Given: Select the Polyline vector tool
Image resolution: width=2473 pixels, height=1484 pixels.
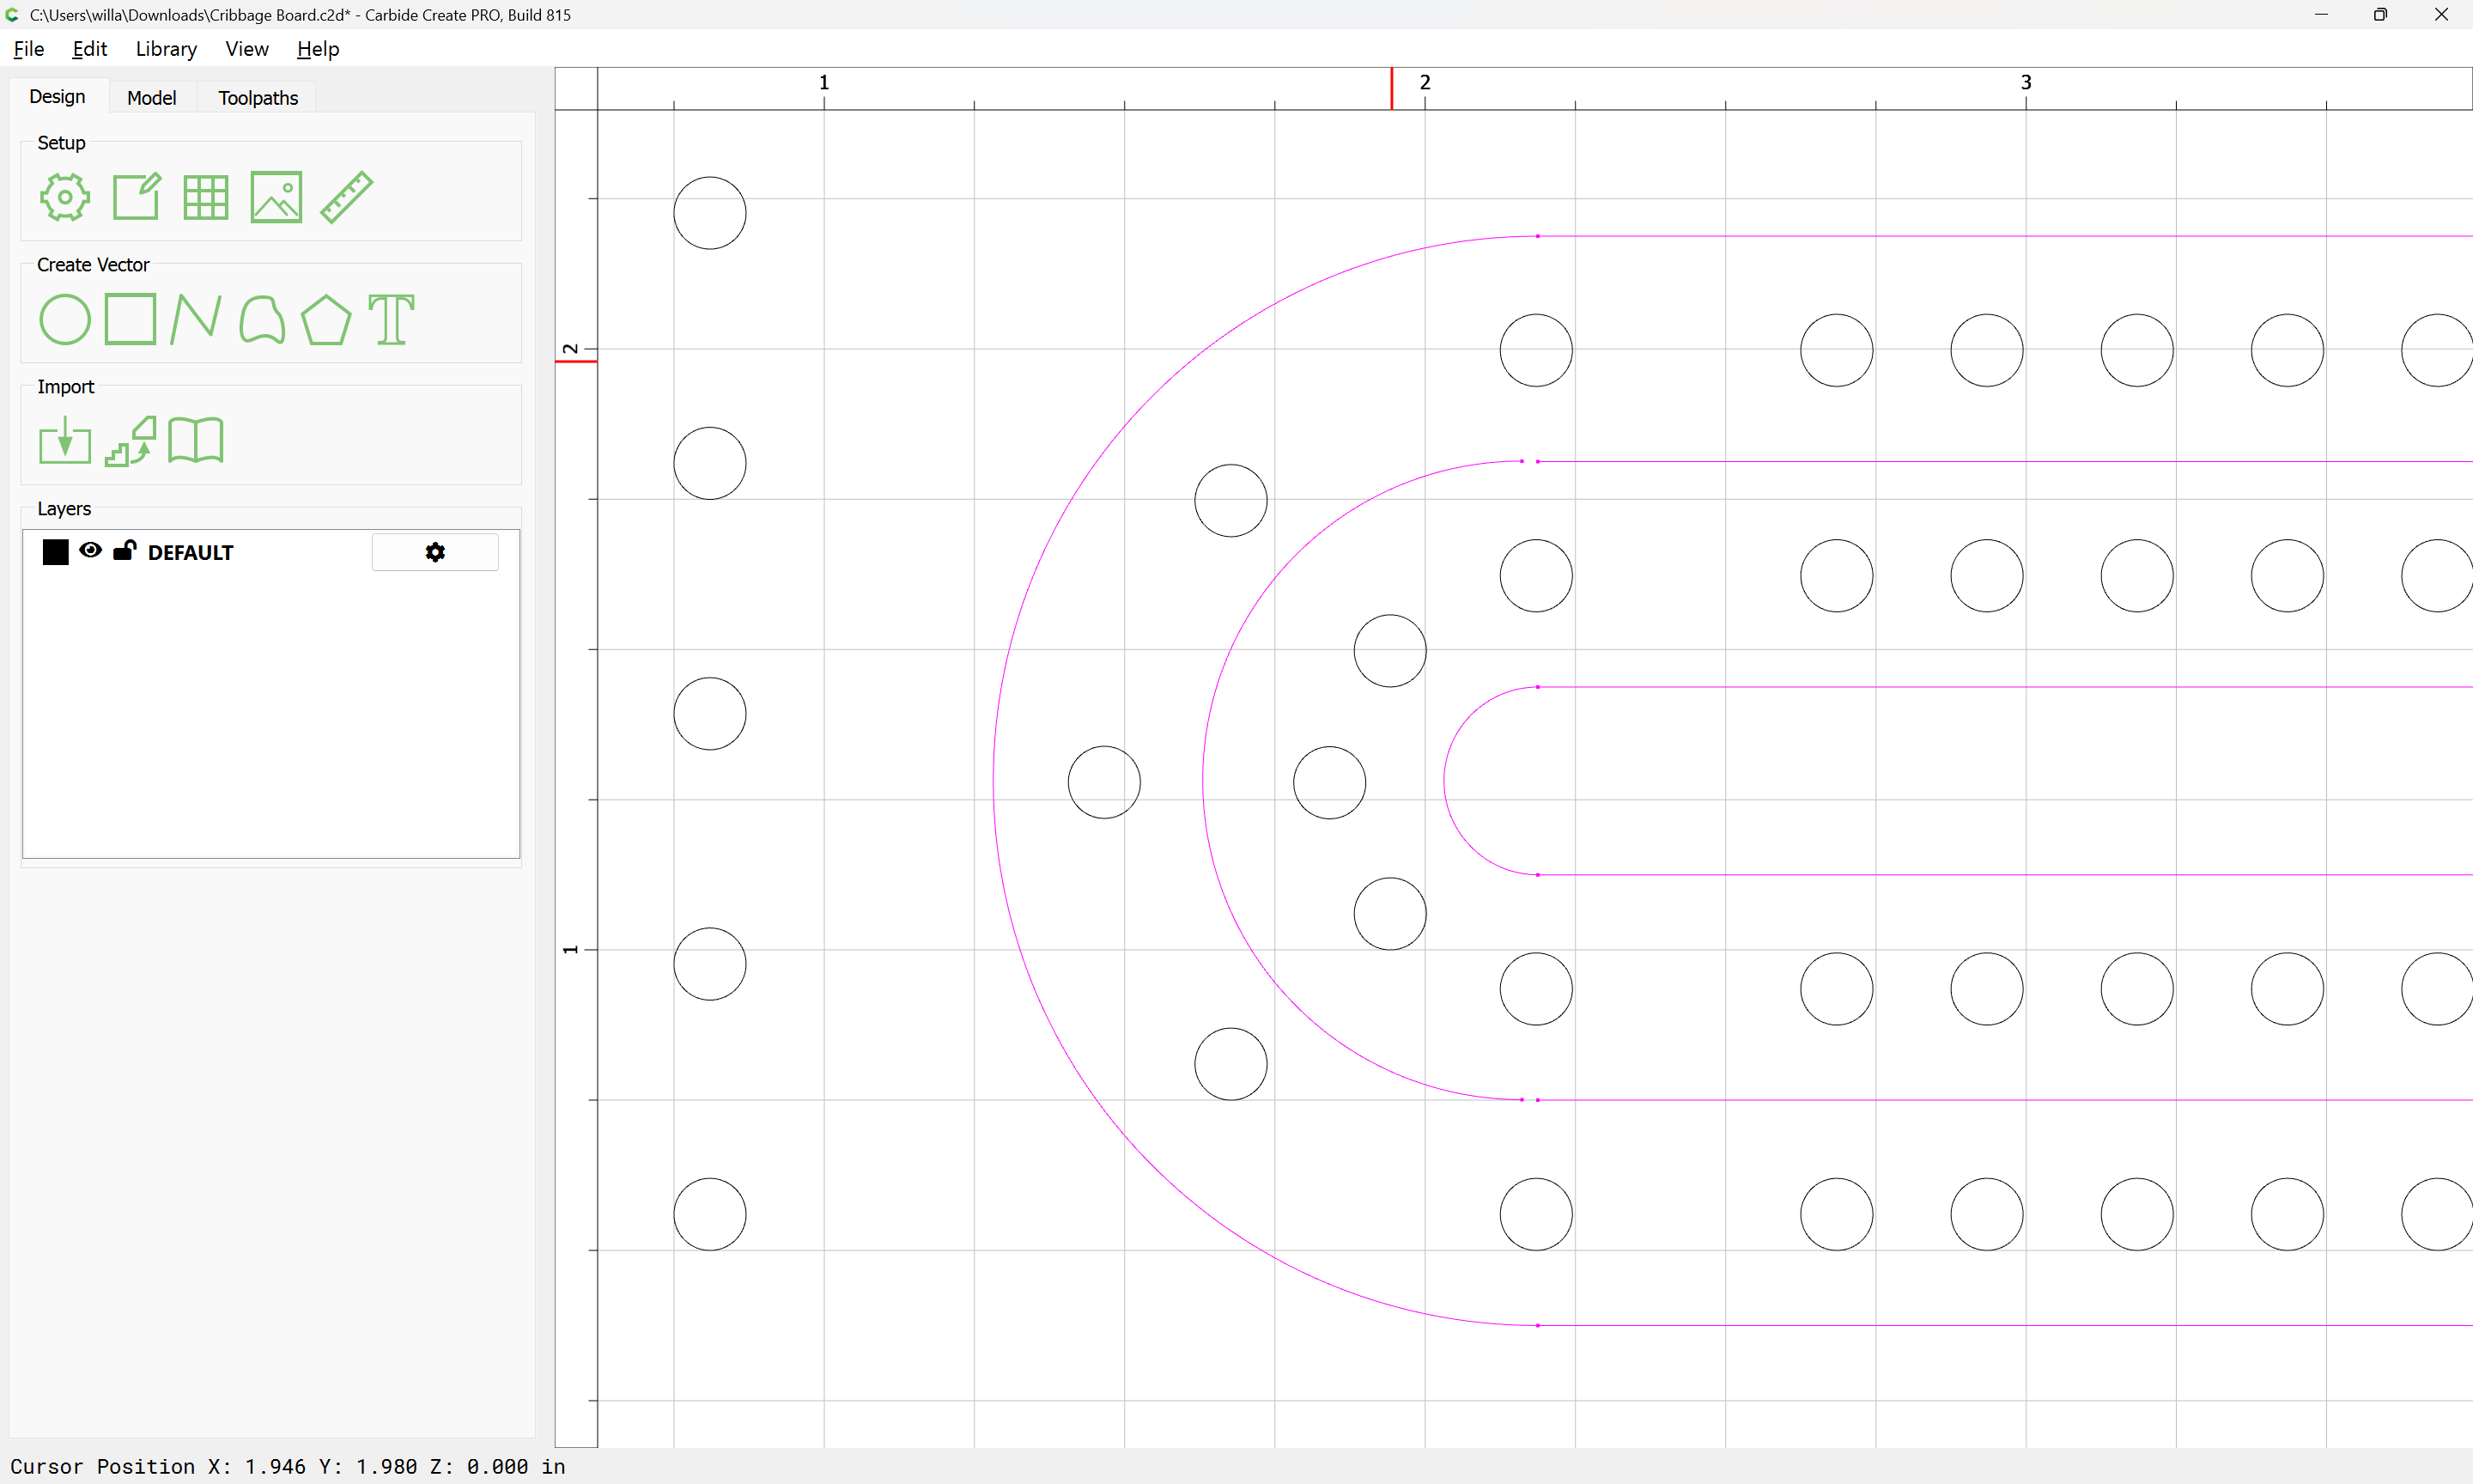Looking at the screenshot, I should [x=196, y=320].
